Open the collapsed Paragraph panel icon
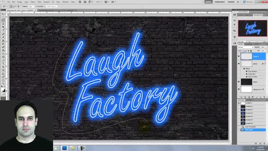This screenshot has height=151, width=268. click(x=234, y=25)
